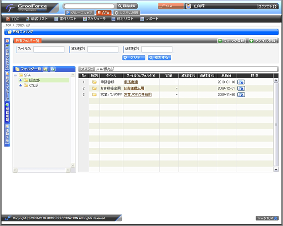Expand the 販売部 folder tree node
Image resolution: width=283 pixels, height=226 pixels.
[x=20, y=80]
